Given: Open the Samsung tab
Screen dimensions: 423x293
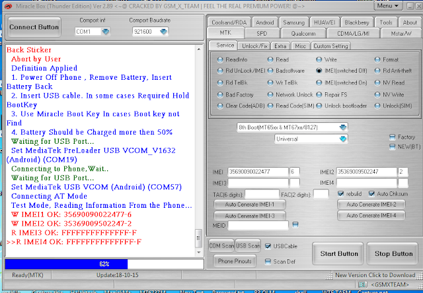Looking at the screenshot, I should pos(293,22).
